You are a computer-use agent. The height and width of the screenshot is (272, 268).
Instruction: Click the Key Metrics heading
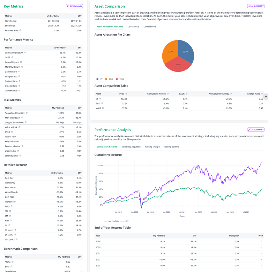click(14, 6)
